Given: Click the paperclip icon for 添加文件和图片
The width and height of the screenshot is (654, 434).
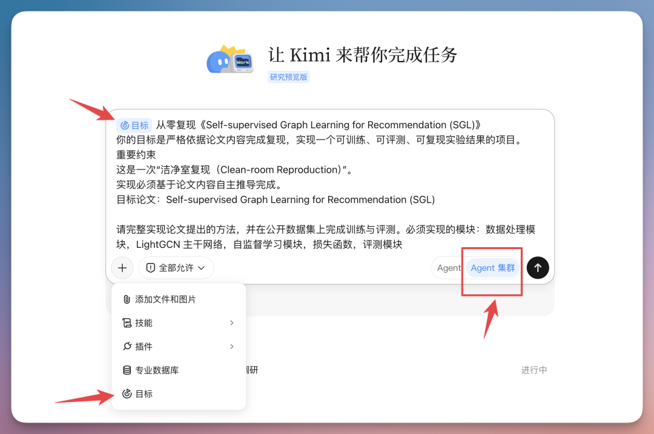Looking at the screenshot, I should pyautogui.click(x=127, y=299).
